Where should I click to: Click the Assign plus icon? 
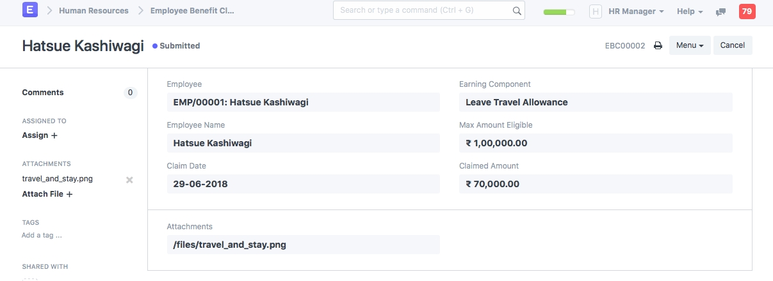(x=54, y=135)
